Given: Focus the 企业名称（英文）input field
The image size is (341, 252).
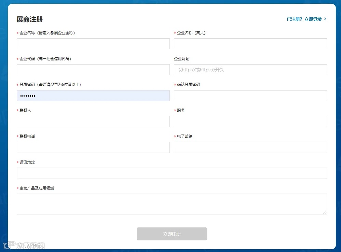Looking at the screenshot, I should click(250, 44).
